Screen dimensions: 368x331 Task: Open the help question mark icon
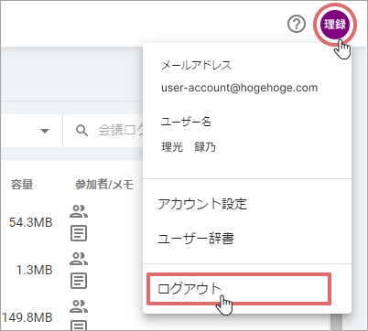[297, 24]
